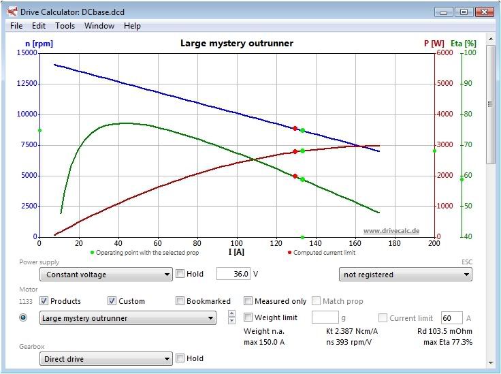
Task: Maximize the Drive Calculator window
Action: point(464,11)
